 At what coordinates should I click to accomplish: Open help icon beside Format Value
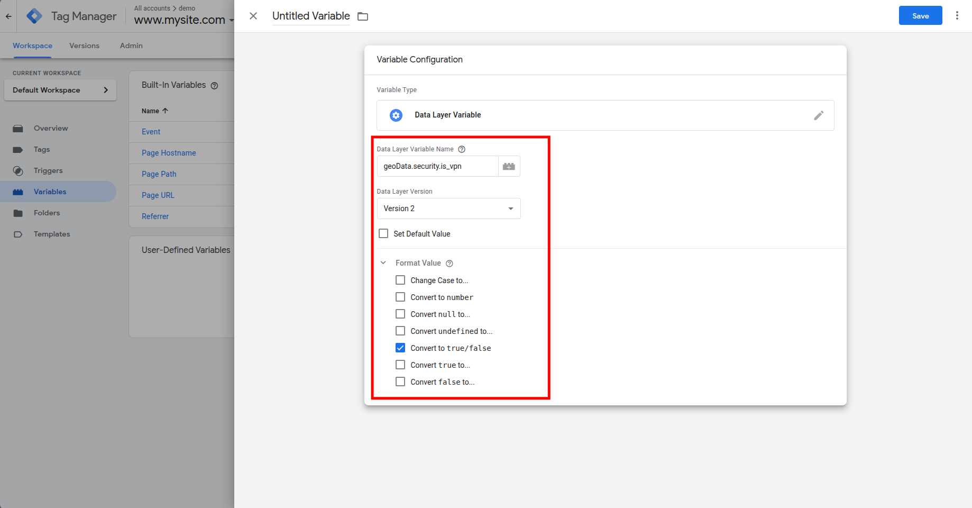pyautogui.click(x=450, y=264)
